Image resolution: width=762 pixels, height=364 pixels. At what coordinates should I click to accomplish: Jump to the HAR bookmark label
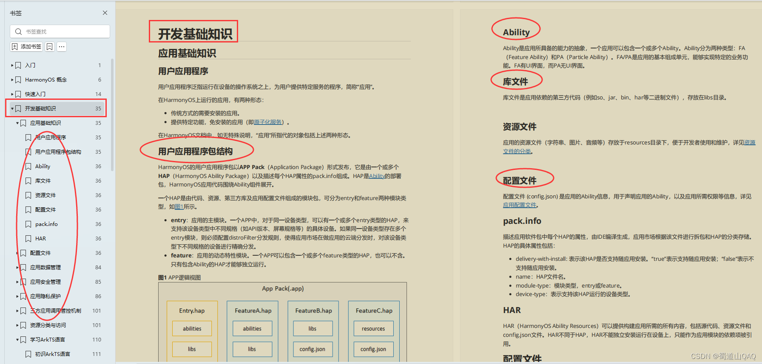click(40, 239)
